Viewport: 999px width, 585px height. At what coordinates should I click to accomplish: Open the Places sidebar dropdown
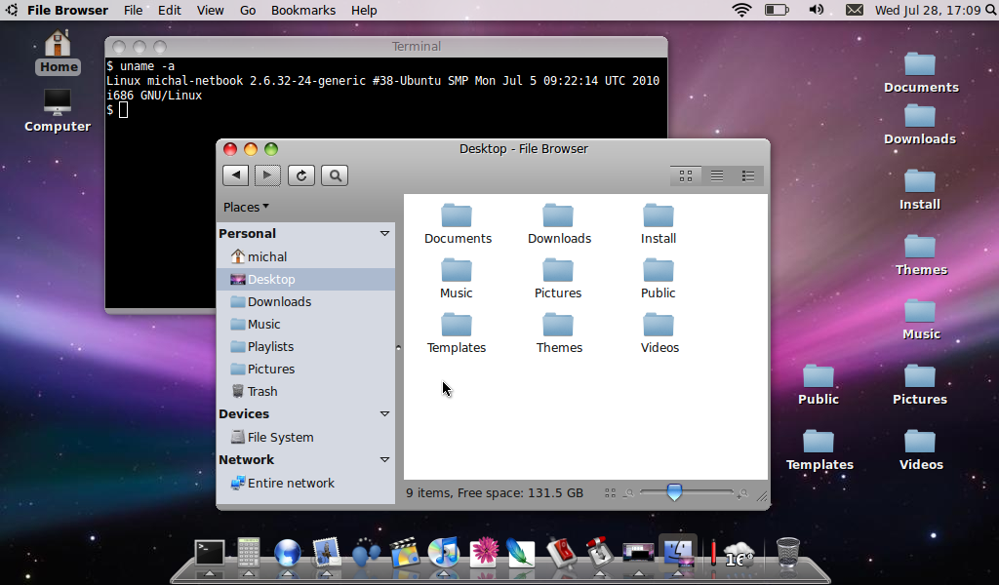[x=246, y=207]
